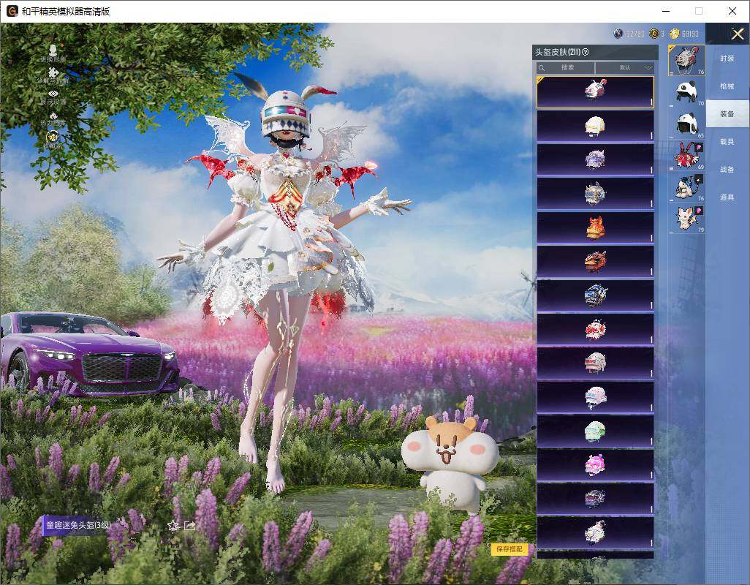Select the white fox slot numbered 79
The height and width of the screenshot is (585, 750).
(x=687, y=219)
